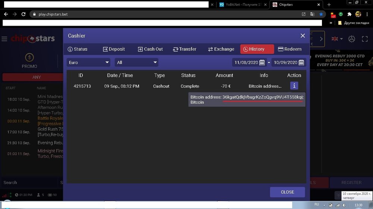373x209 pixels.
Task: Open the language flag dropdown
Action: click(x=337, y=39)
